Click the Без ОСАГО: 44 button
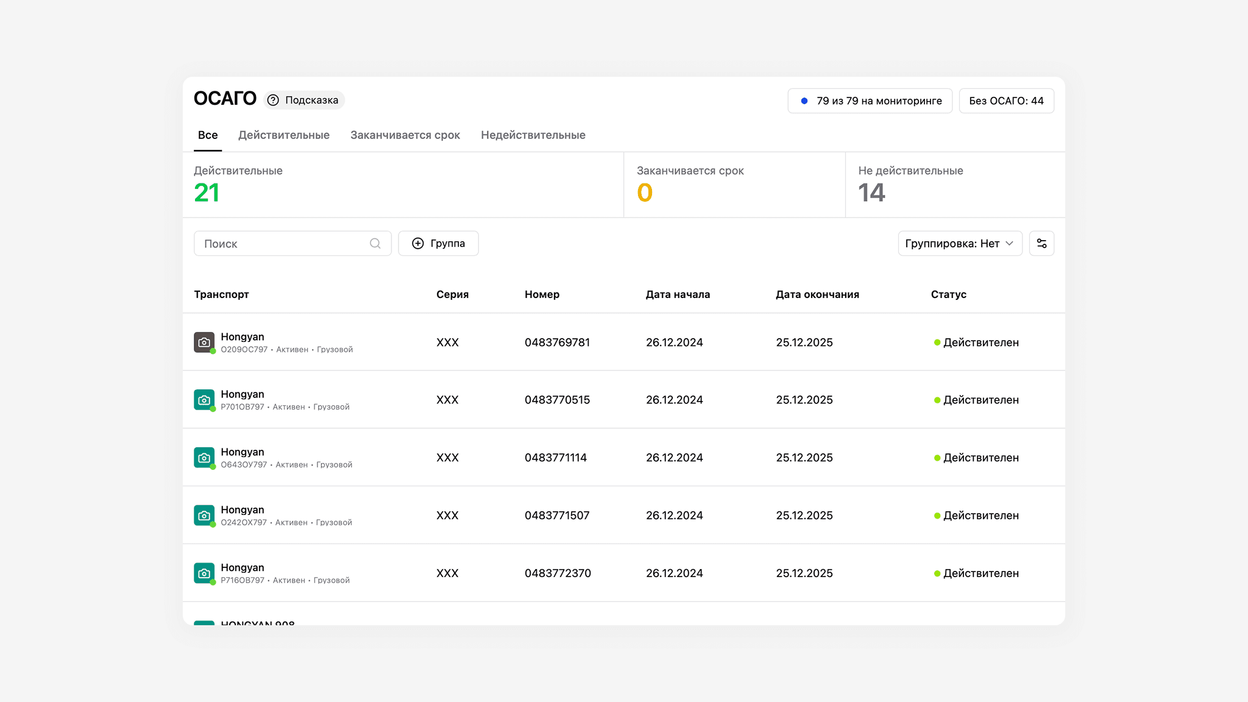1248x702 pixels. 1006,101
